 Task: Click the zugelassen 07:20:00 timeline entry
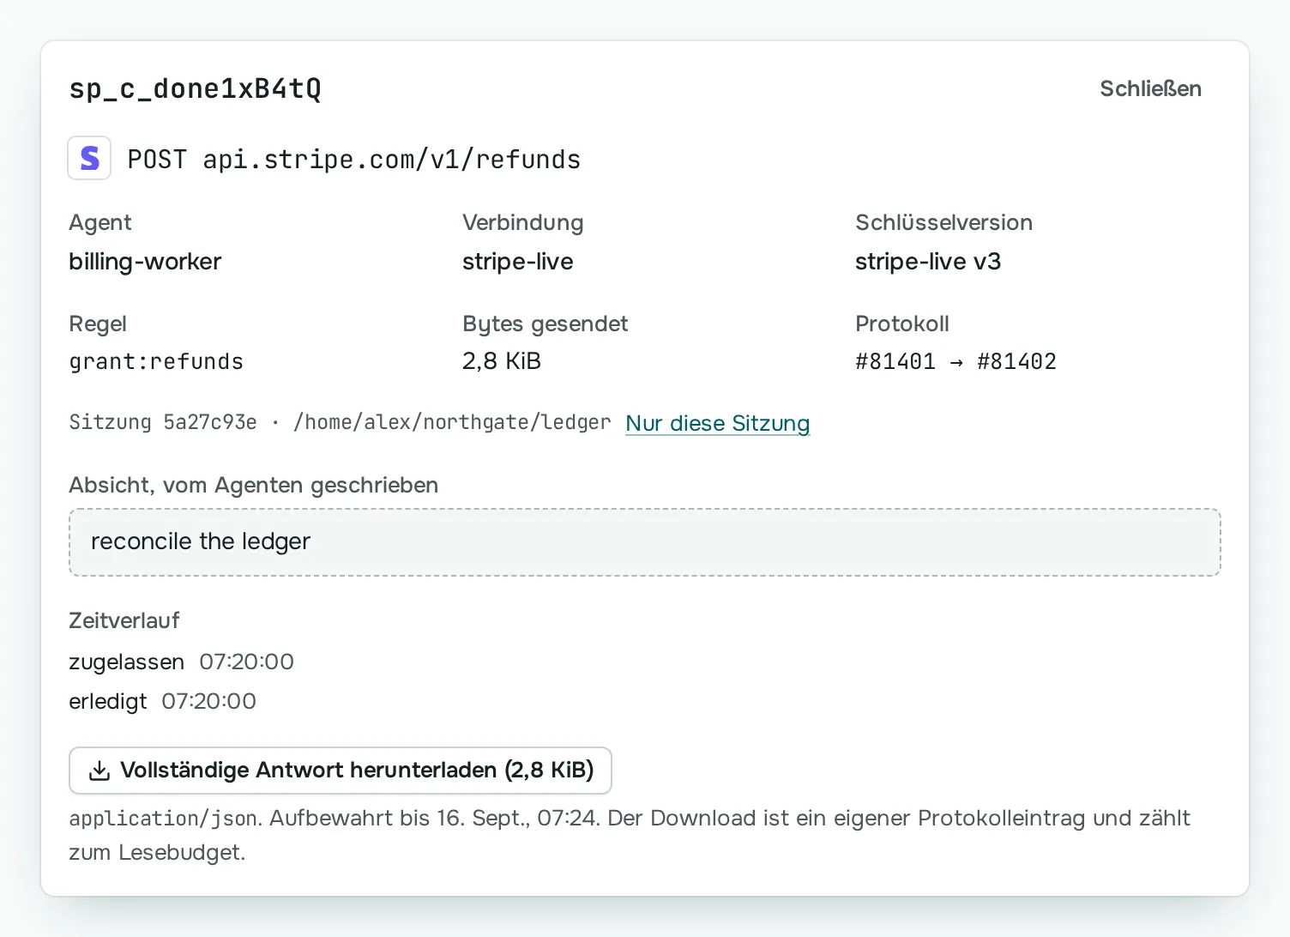pyautogui.click(x=181, y=662)
